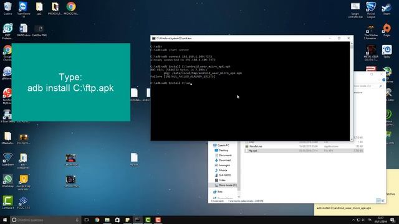Open the Metal Gear Solid desktop shortcut
The width and height of the screenshot is (399, 224).
point(371,53)
